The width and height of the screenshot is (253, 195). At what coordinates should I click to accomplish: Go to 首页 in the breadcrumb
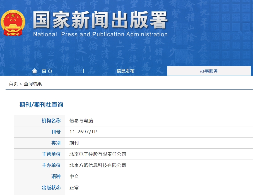[x=13, y=84]
